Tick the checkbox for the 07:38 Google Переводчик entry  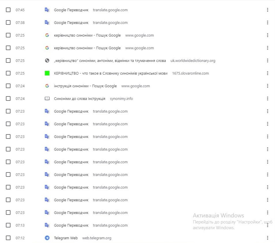click(x=8, y=22)
